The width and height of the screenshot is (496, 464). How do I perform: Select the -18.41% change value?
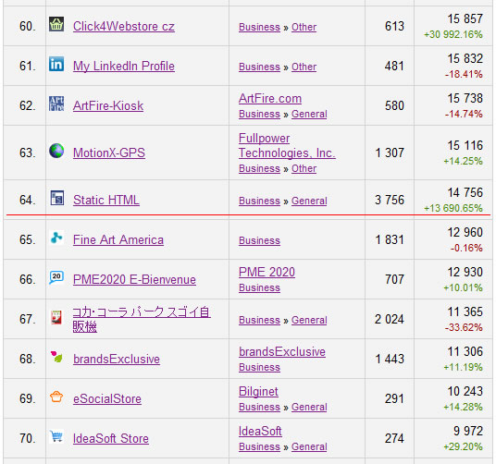click(464, 75)
